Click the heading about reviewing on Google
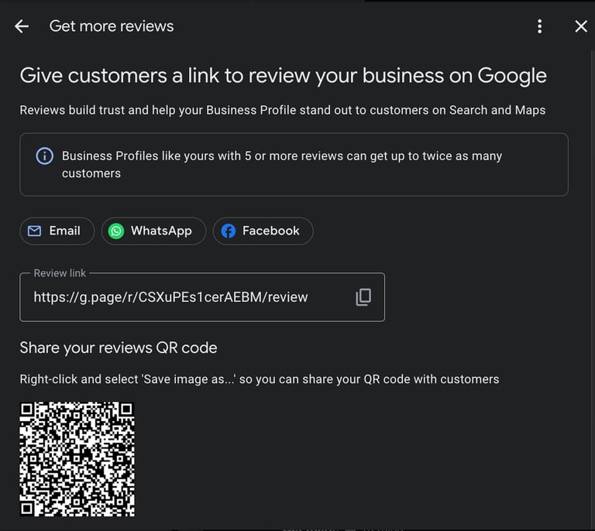This screenshot has width=595, height=531. click(283, 75)
